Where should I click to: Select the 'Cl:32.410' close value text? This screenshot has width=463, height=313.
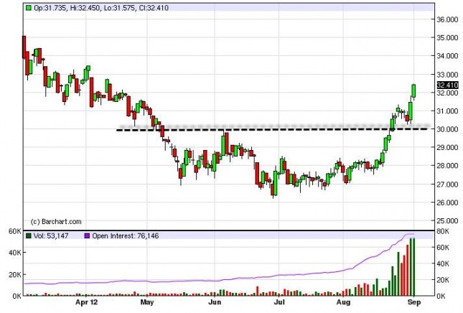click(x=154, y=8)
